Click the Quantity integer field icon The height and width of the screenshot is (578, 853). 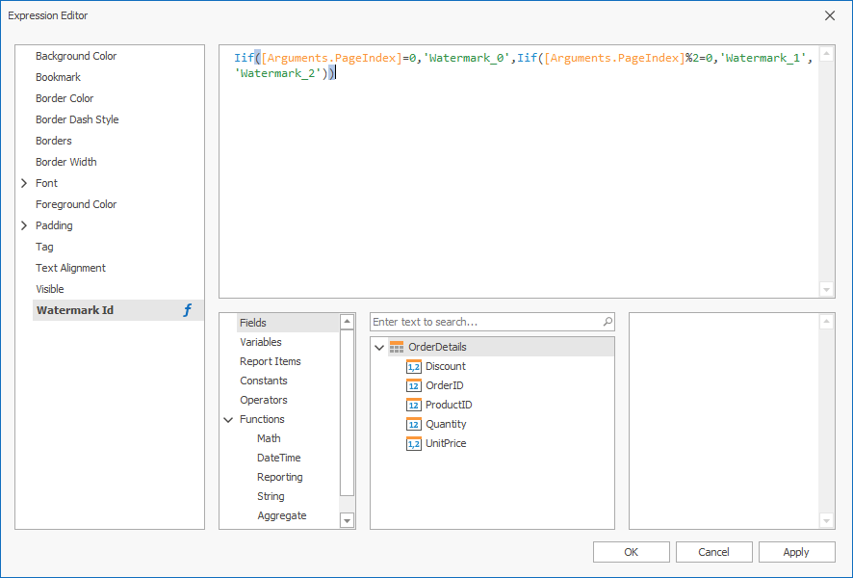(414, 424)
